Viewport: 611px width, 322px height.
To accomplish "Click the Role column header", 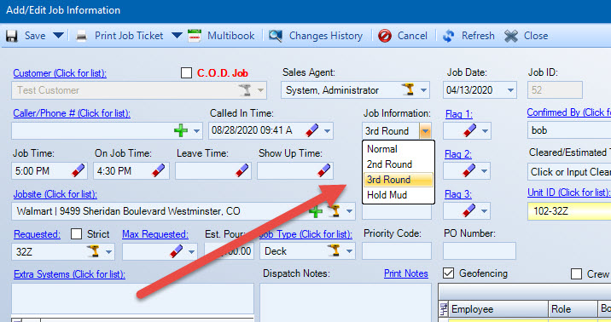I will (573, 309).
